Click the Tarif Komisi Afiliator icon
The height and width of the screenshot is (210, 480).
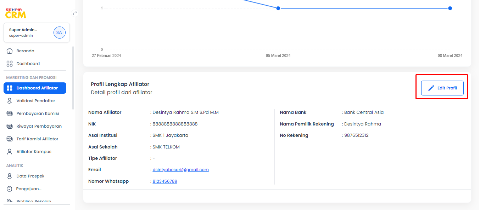[10, 139]
